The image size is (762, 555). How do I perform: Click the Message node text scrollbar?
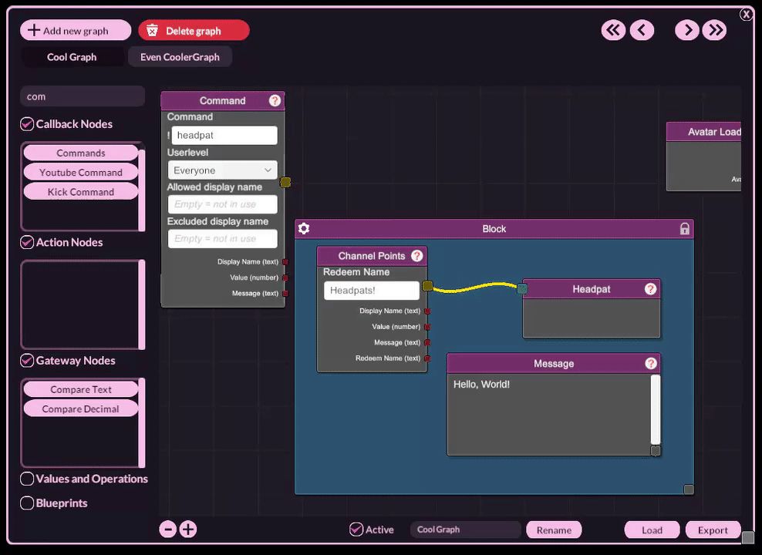coord(656,409)
